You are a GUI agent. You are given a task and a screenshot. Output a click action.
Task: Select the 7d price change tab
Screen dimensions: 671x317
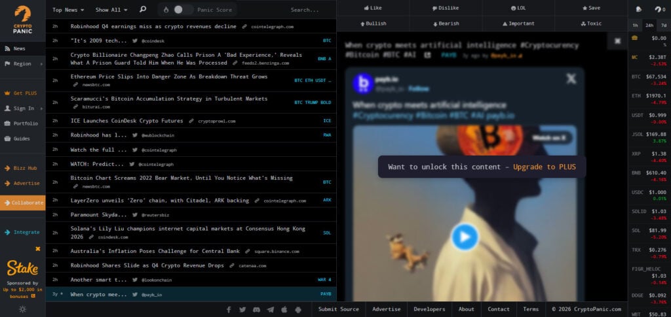tap(664, 25)
